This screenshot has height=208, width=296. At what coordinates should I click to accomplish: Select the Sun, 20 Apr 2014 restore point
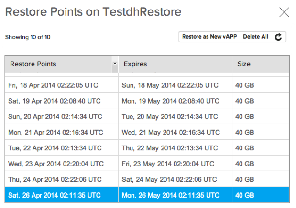pyautogui.click(x=55, y=116)
